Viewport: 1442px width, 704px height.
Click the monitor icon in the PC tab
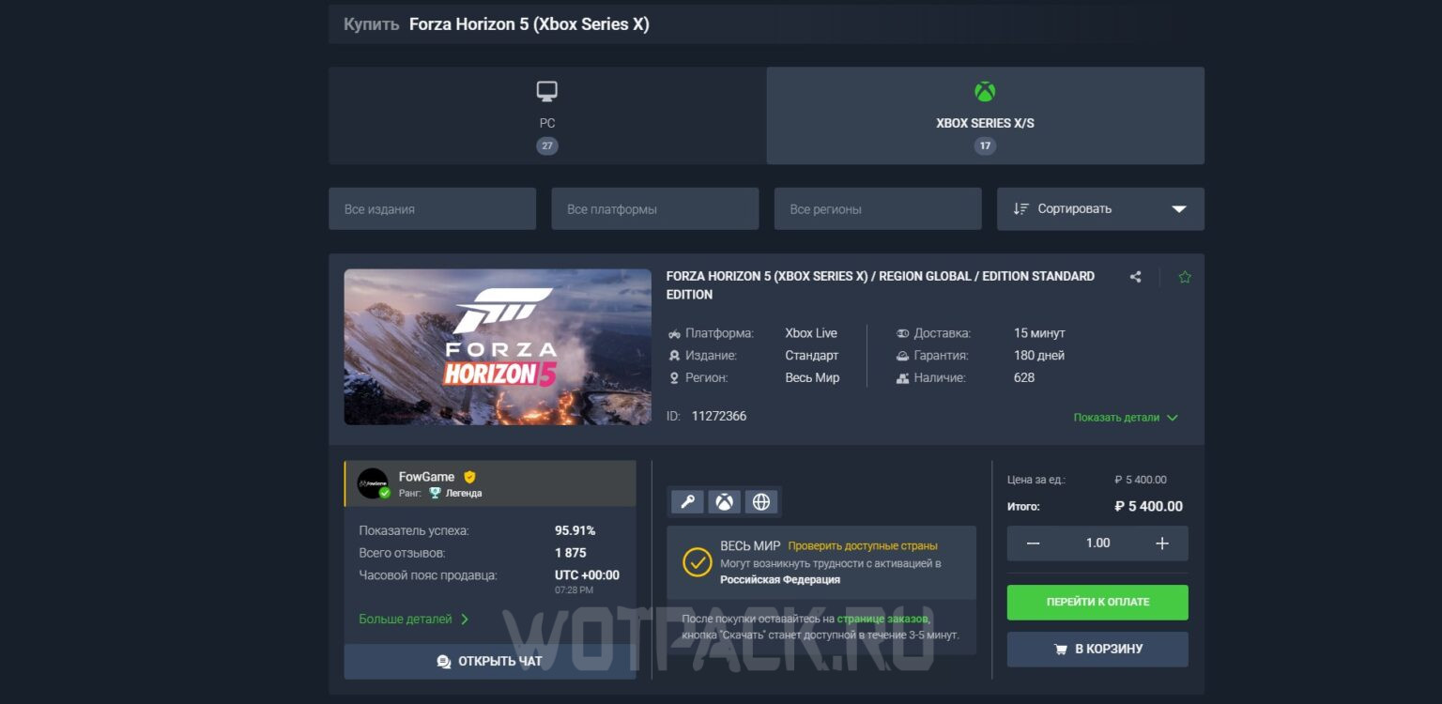tap(547, 91)
